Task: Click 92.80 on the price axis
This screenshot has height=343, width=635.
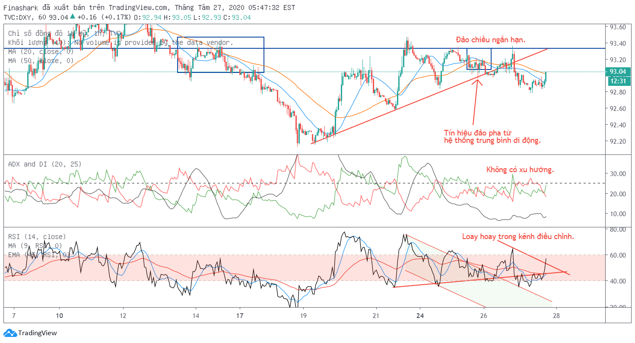Action: [x=617, y=92]
